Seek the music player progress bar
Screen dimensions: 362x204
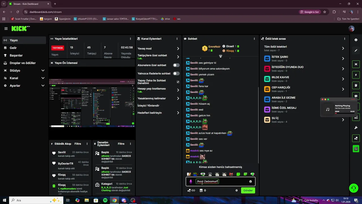(345, 113)
